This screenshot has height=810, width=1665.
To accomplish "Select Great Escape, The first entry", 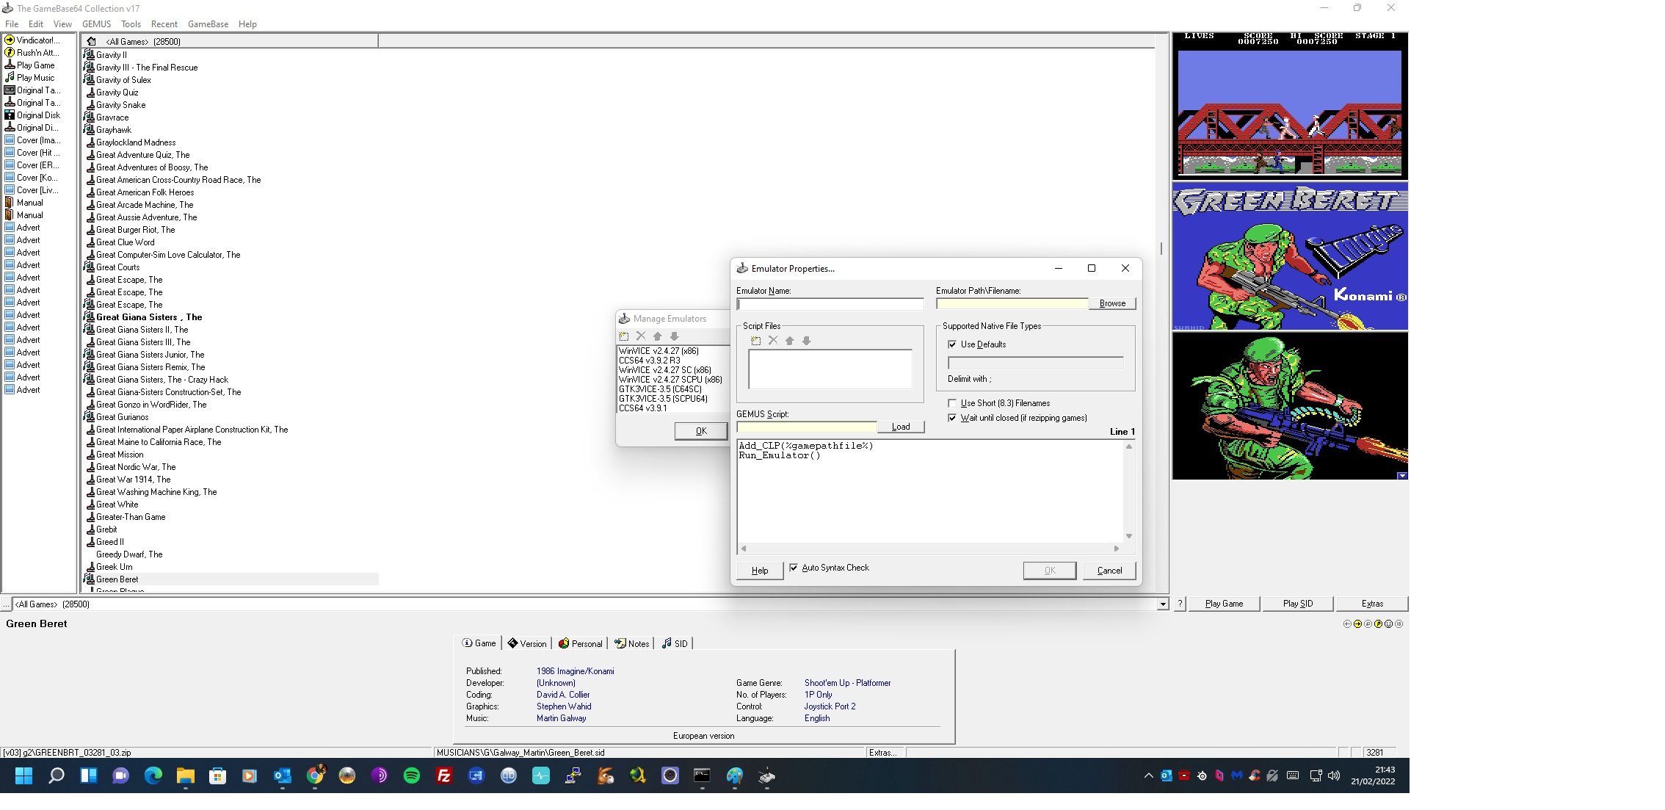I will [x=129, y=280].
